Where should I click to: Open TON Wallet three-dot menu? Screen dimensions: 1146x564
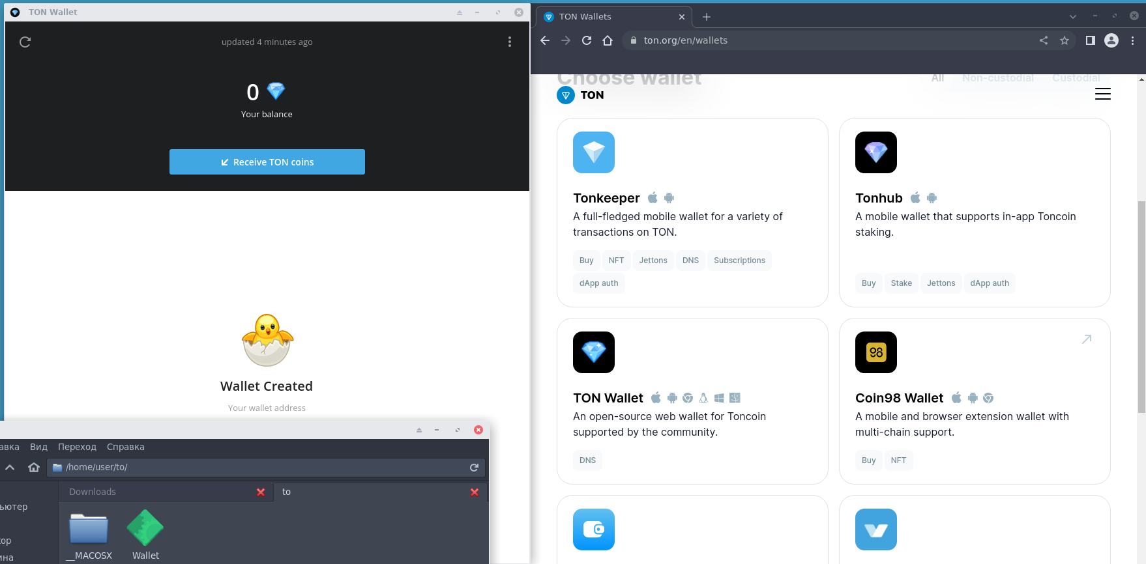tap(510, 42)
